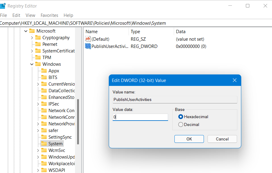
Task: Close the Edit DWORD dialog with X
Action: [235, 80]
